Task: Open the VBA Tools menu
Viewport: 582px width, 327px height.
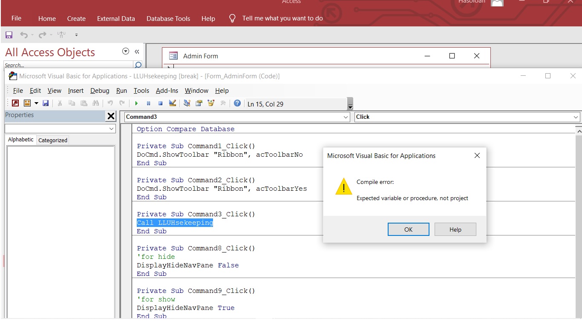Action: click(x=141, y=91)
